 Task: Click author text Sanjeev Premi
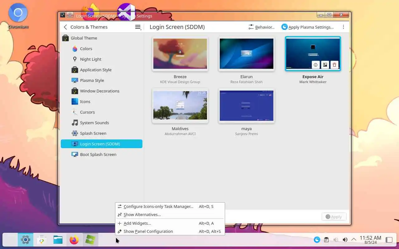click(x=247, y=134)
